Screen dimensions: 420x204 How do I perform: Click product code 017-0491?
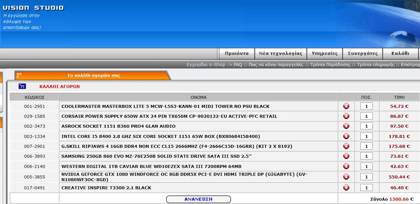34,188
